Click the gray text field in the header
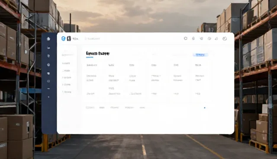 pos(92,38)
